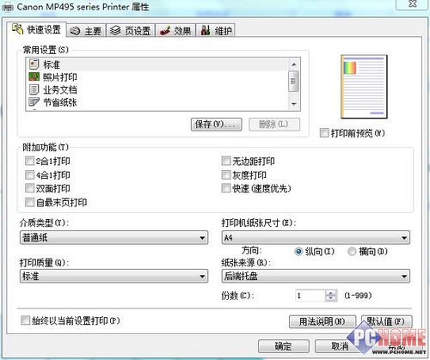The height and width of the screenshot is (360, 430).
Task: Click the printer icon in title bar
Action: tap(8, 7)
